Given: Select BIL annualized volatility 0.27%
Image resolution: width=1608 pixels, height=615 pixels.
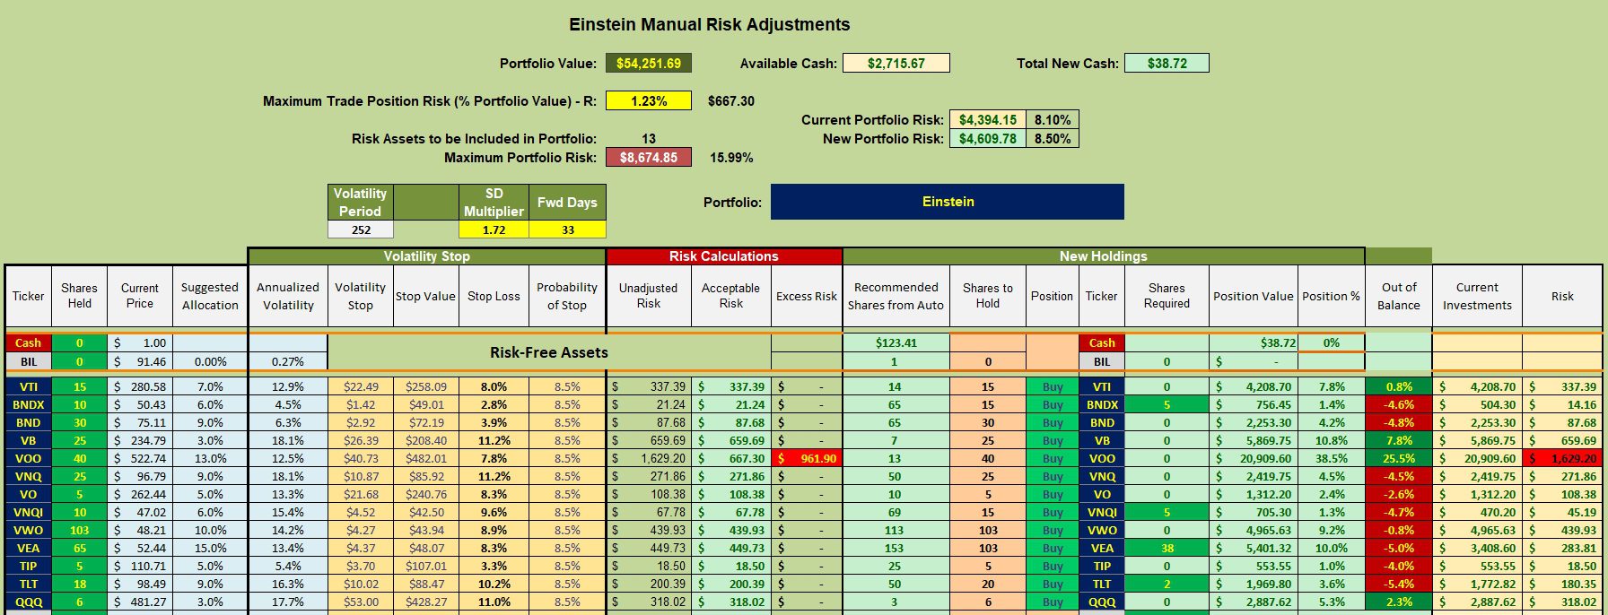Looking at the screenshot, I should pyautogui.click(x=288, y=361).
